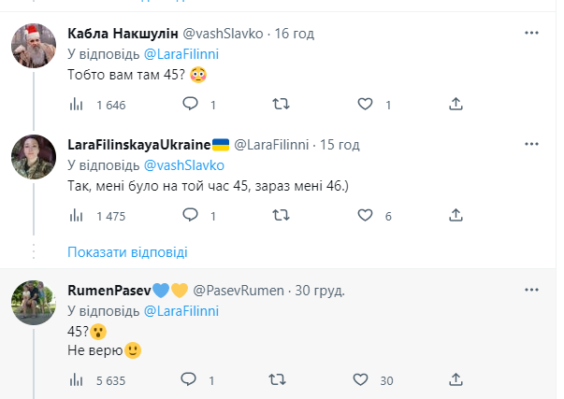Share Кабла Накшулін's tweet
Viewport: 564px width, 399px height.
click(456, 104)
